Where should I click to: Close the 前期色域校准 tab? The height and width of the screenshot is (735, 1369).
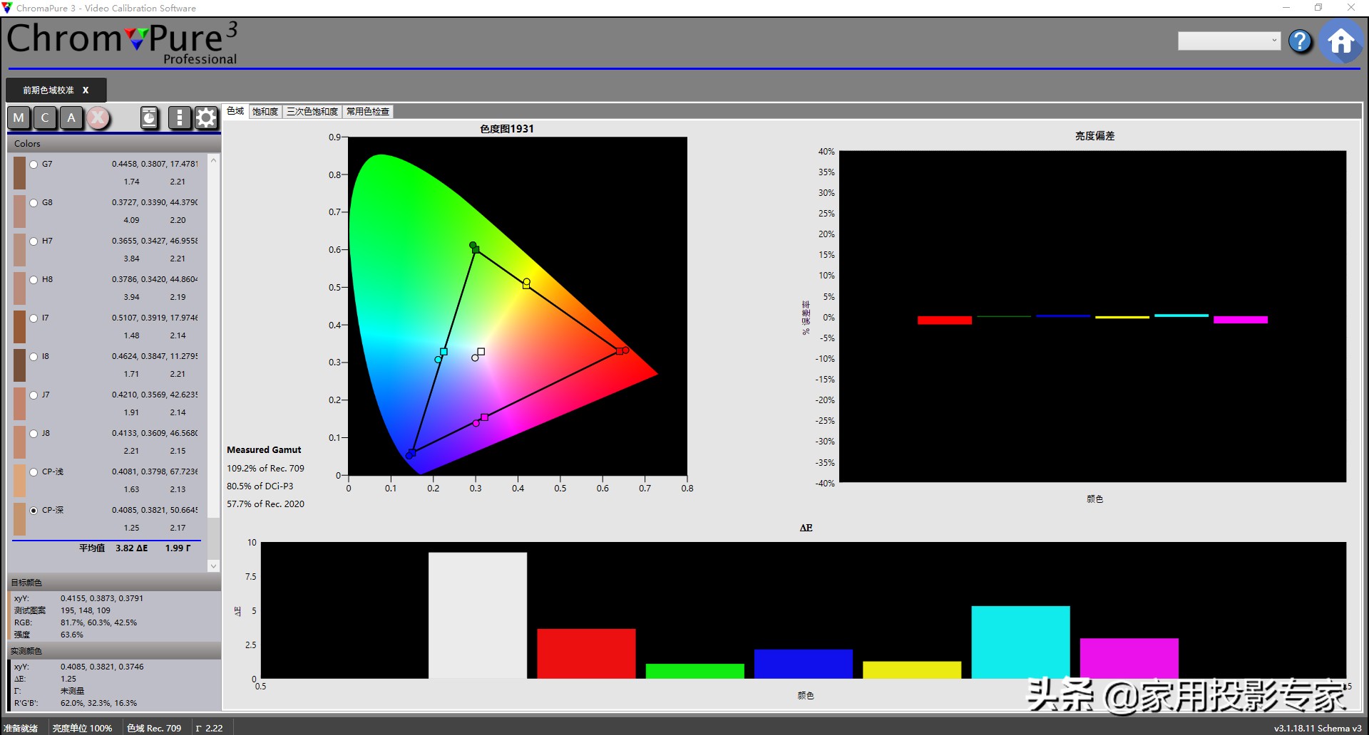[86, 90]
